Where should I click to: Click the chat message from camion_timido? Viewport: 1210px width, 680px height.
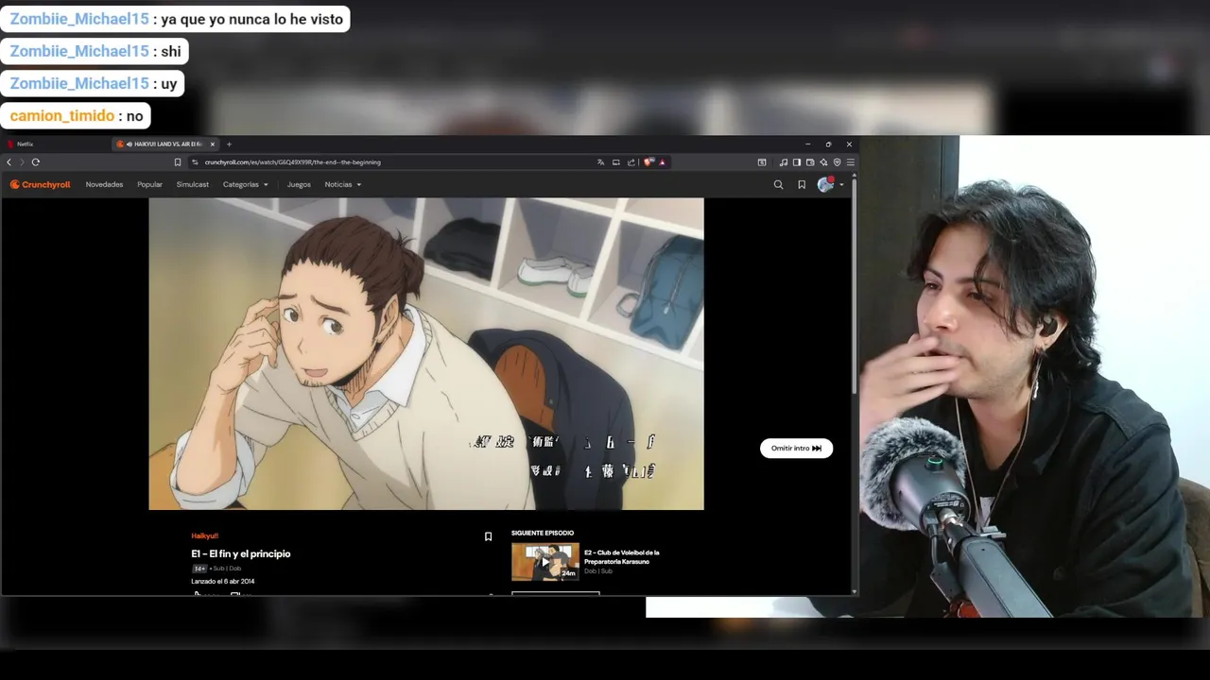pos(76,116)
